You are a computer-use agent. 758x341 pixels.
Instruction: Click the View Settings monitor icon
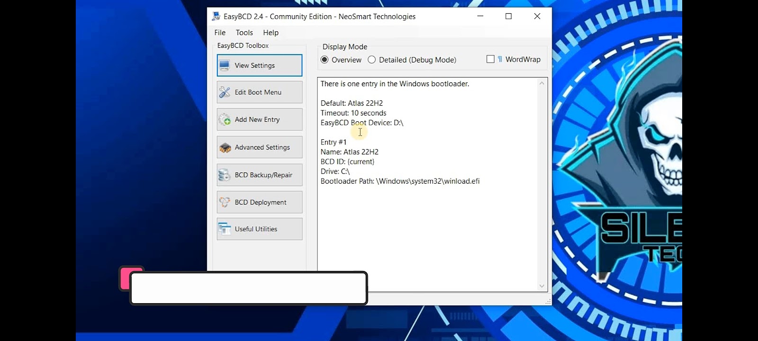[x=225, y=65]
